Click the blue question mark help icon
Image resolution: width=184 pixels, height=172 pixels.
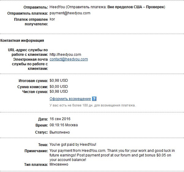pos(94,99)
